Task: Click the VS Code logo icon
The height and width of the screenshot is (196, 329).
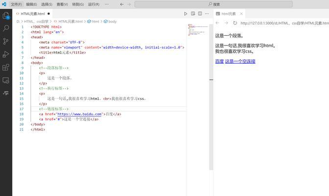Action: (x=4, y=4)
